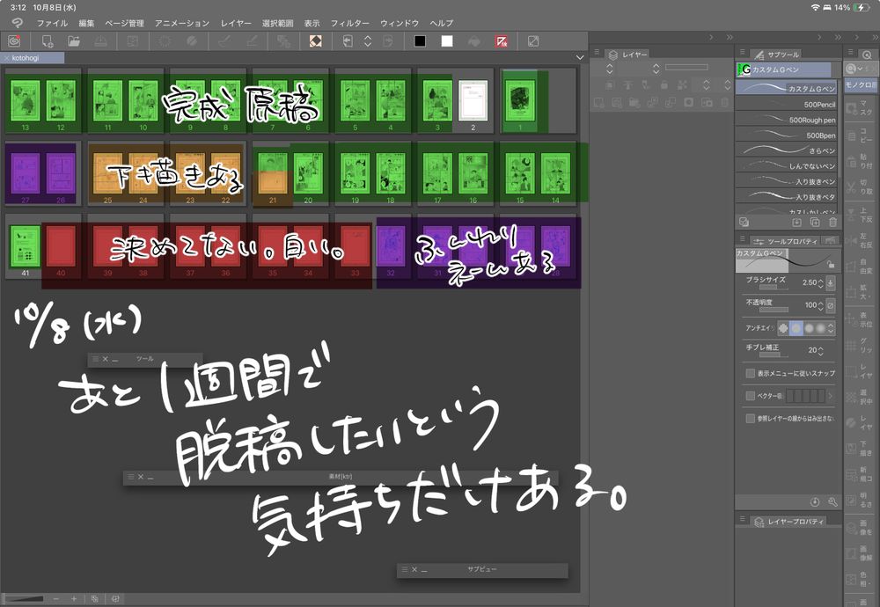
Task: Open the 編集 menu
Action: pos(86,23)
